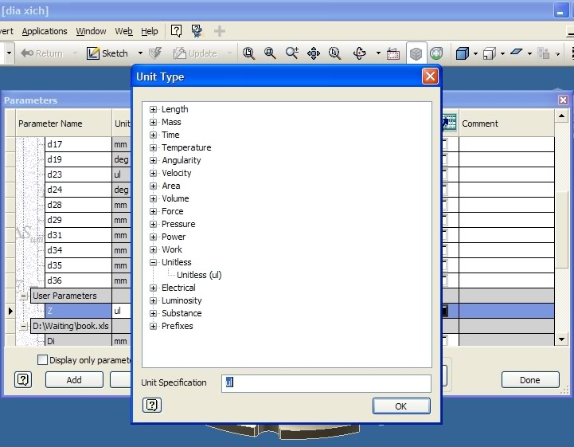The image size is (574, 447).
Task: Close the Unit Type dialog
Action: click(x=430, y=76)
